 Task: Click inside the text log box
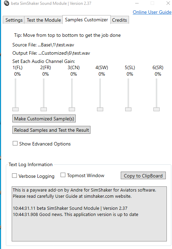click(89, 214)
